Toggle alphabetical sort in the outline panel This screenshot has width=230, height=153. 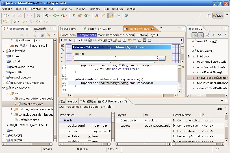[x=194, y=35]
